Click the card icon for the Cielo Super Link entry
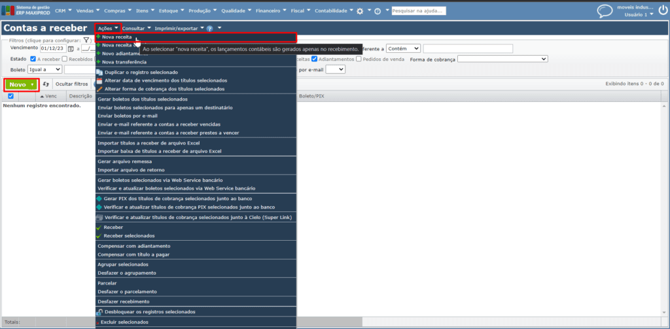Viewport: 670px width, 329px height. click(99, 218)
